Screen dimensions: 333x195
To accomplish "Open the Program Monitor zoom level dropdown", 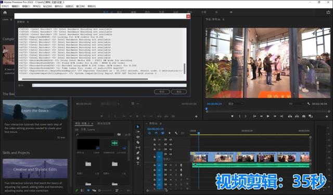I will 236,104.
